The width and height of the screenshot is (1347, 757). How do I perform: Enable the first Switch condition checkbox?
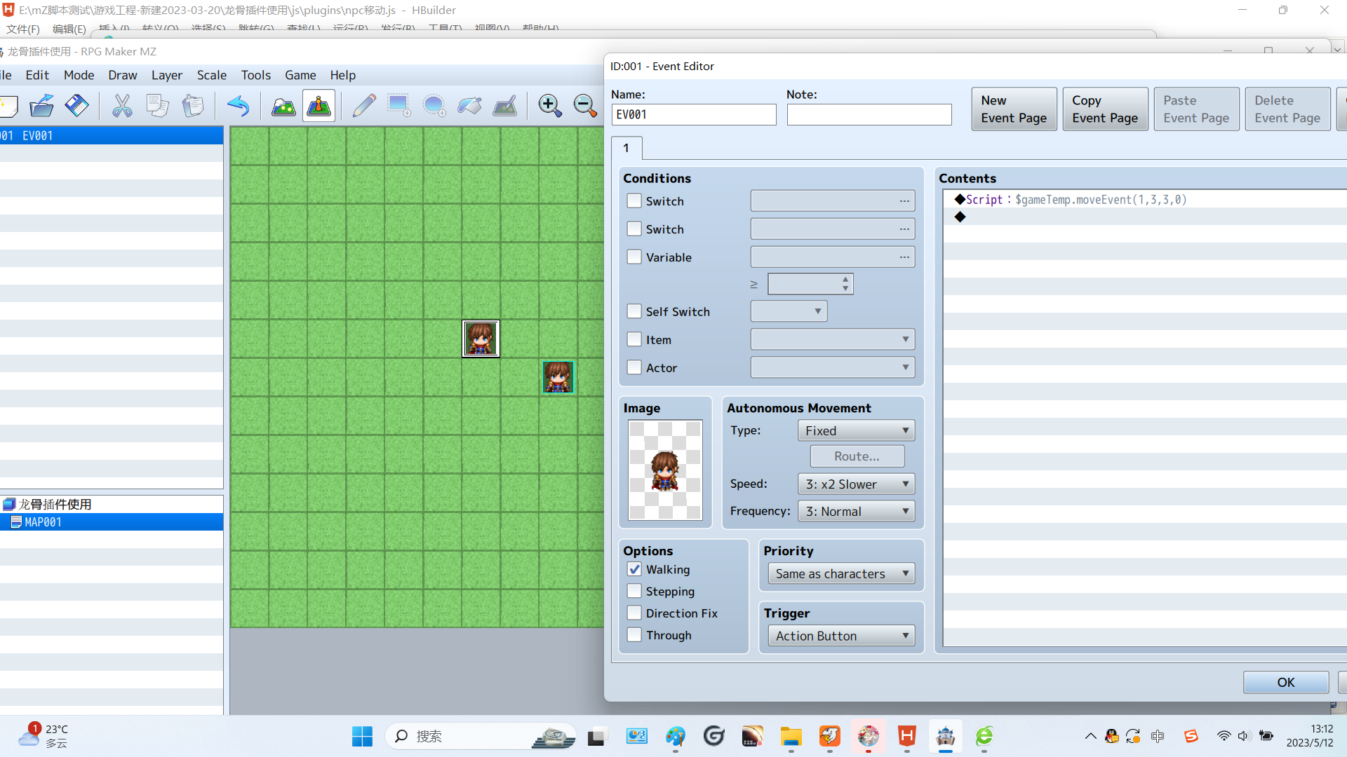pyautogui.click(x=634, y=201)
